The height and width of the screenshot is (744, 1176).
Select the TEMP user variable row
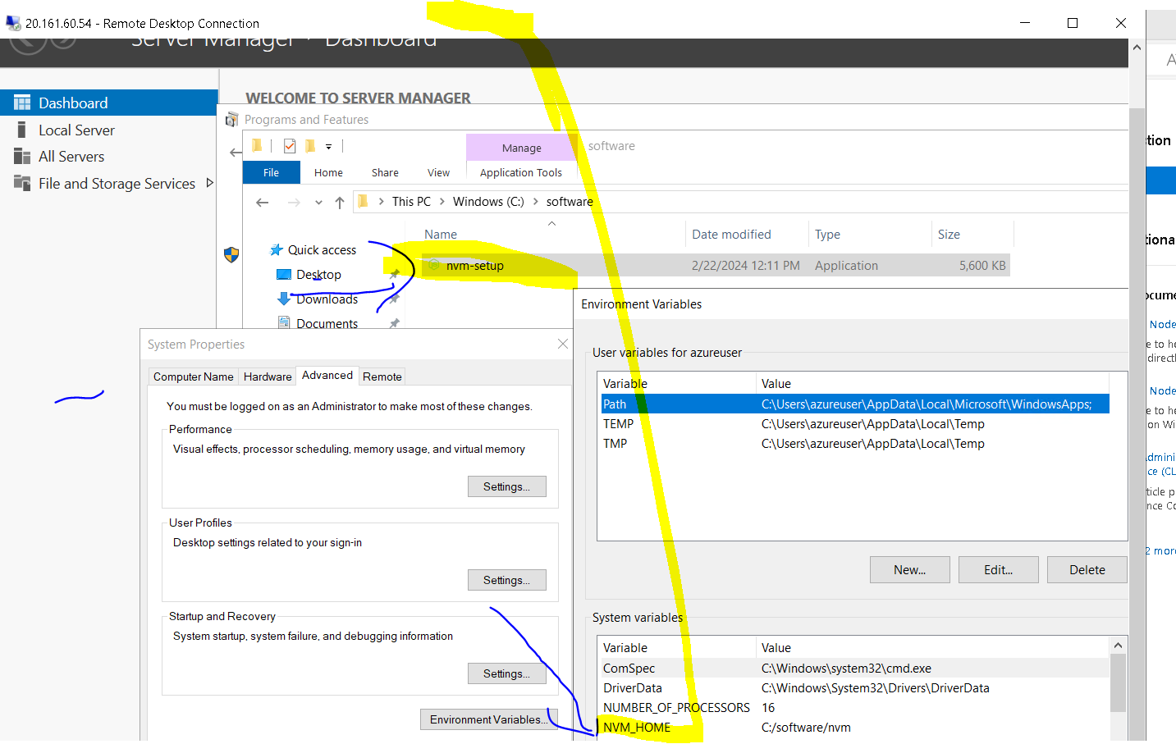click(x=855, y=423)
